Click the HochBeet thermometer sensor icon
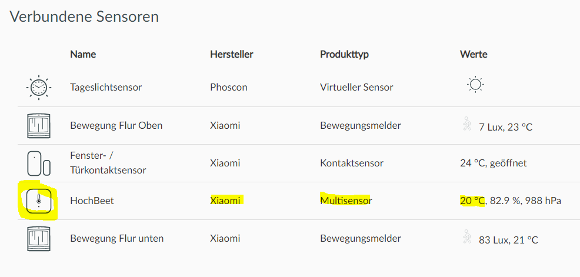Viewport: 580px width, 277px height. [39, 201]
